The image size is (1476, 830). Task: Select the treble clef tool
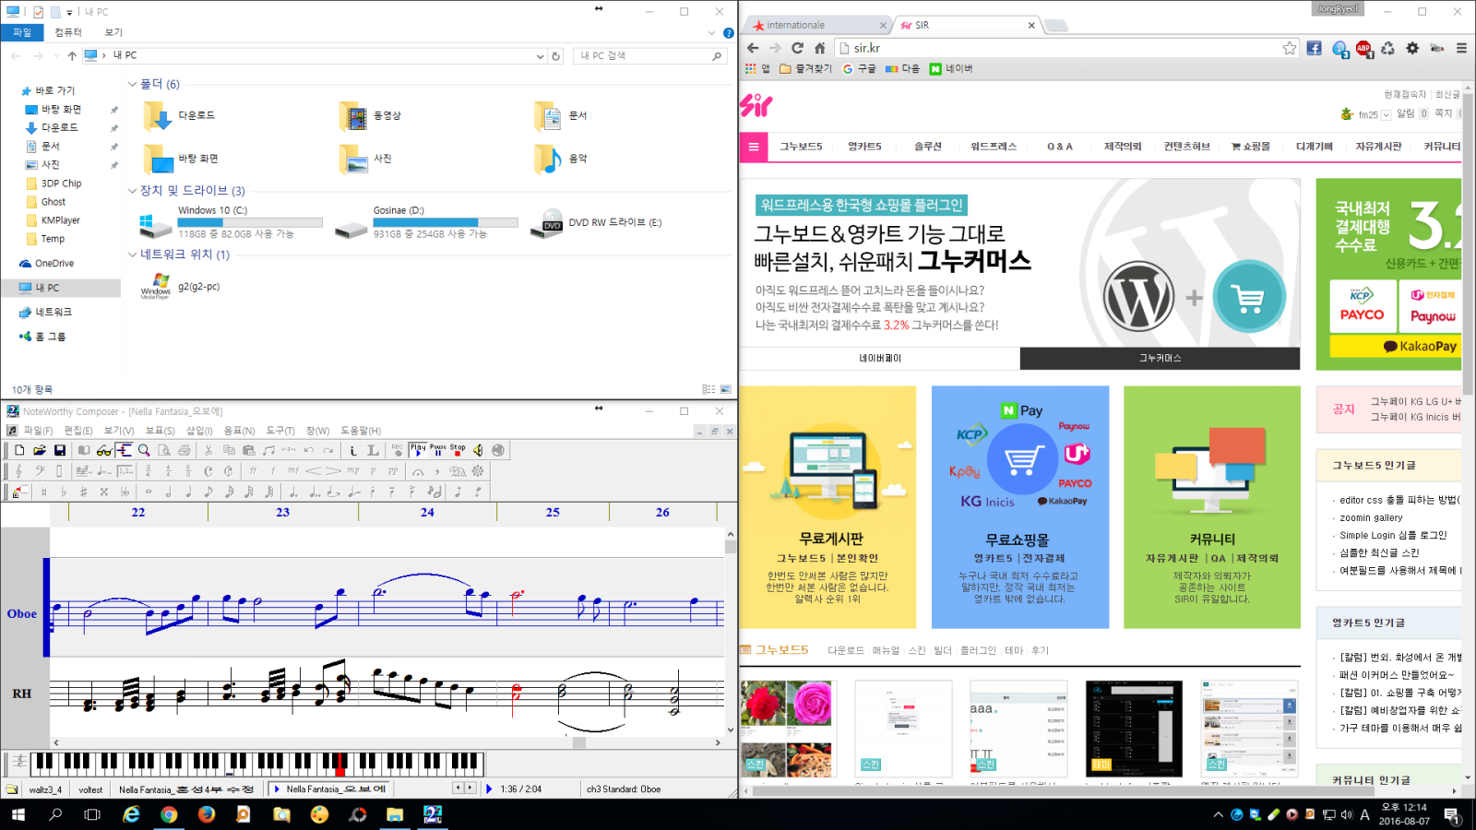coord(18,471)
